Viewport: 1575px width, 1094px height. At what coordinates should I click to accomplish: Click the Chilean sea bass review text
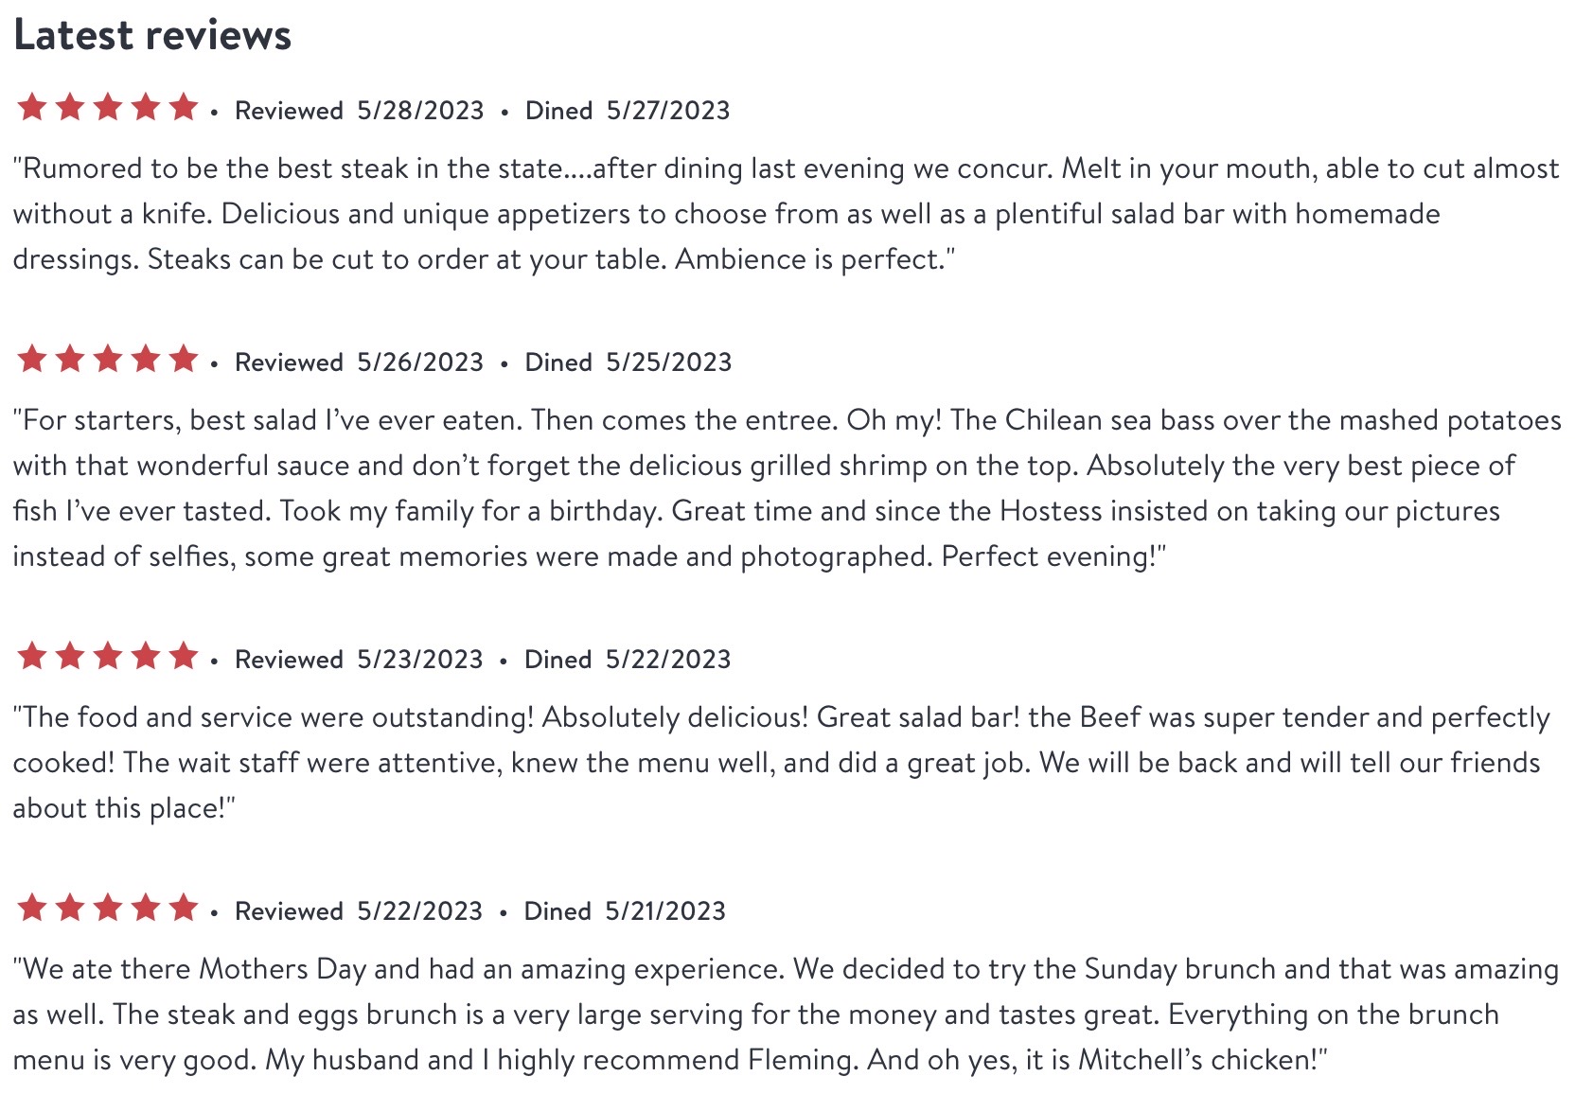coord(787,488)
